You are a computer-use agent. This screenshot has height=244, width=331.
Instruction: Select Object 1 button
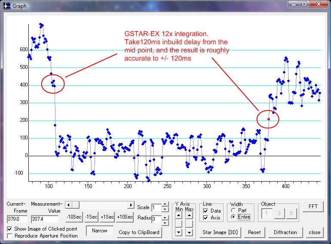267,213
